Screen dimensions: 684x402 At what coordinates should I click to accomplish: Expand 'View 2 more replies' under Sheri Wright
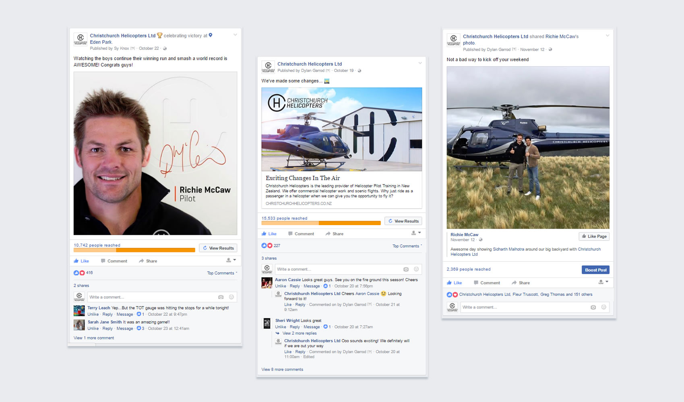pos(300,333)
